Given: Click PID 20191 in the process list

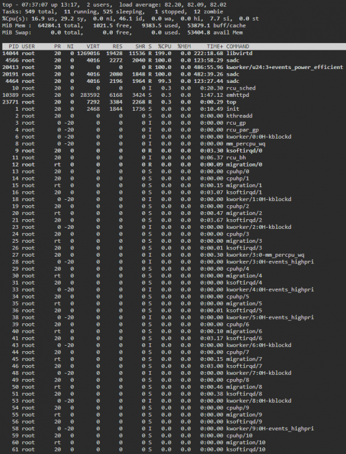Looking at the screenshot, I should click(10, 74).
